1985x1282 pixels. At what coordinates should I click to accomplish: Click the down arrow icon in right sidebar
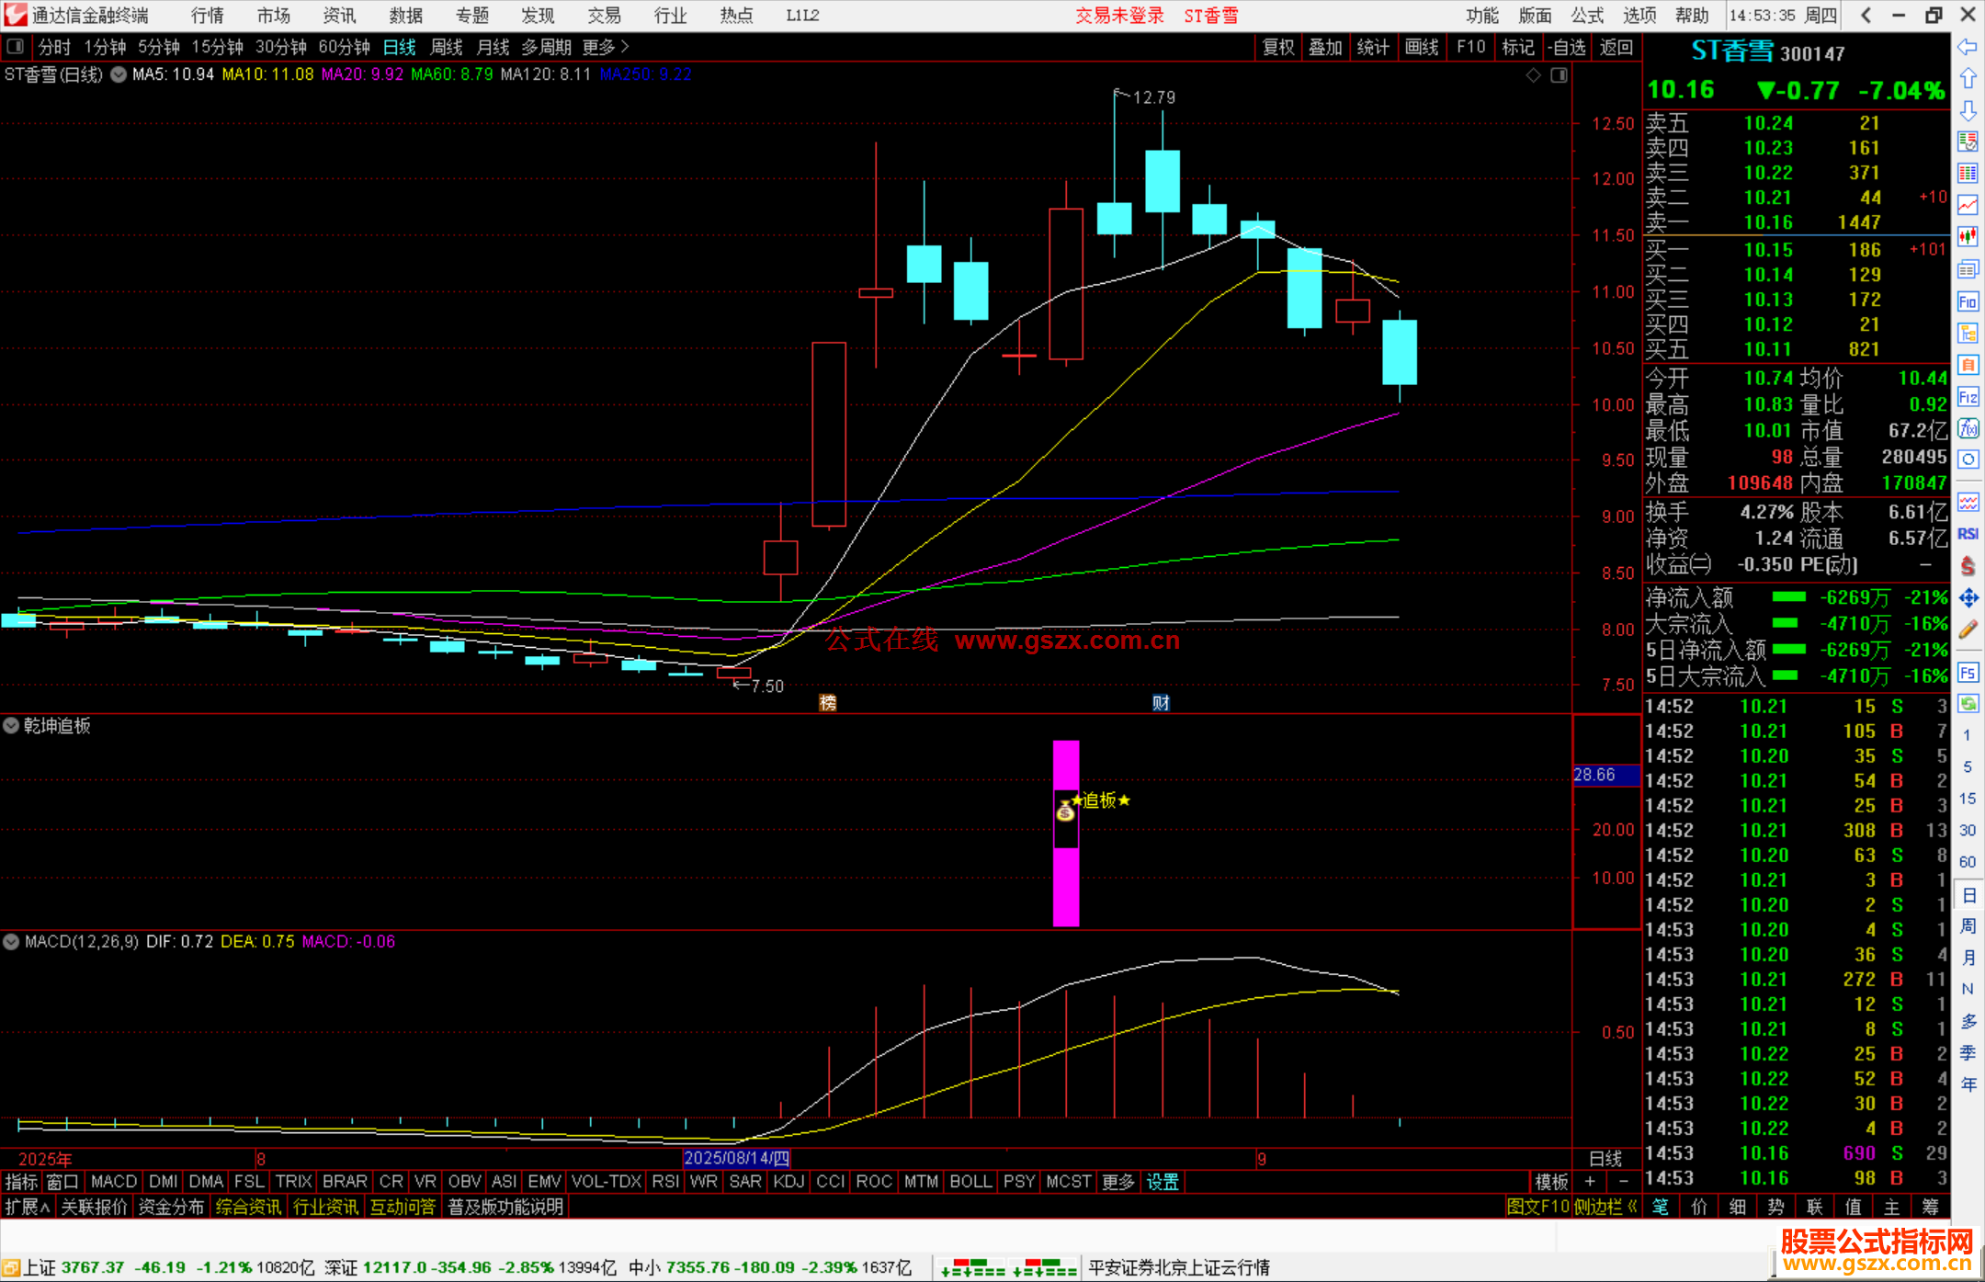(1968, 110)
